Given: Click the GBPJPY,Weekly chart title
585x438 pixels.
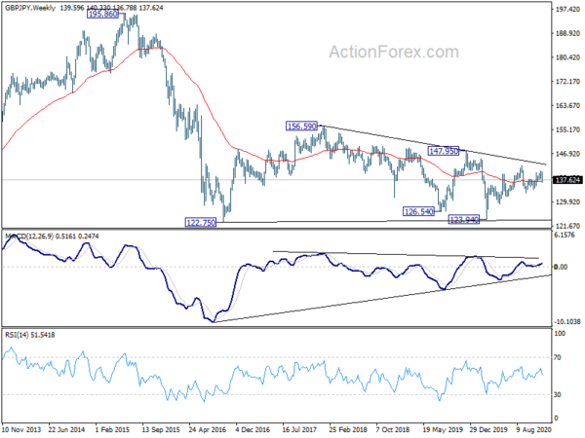Looking at the screenshot, I should pos(30,8).
